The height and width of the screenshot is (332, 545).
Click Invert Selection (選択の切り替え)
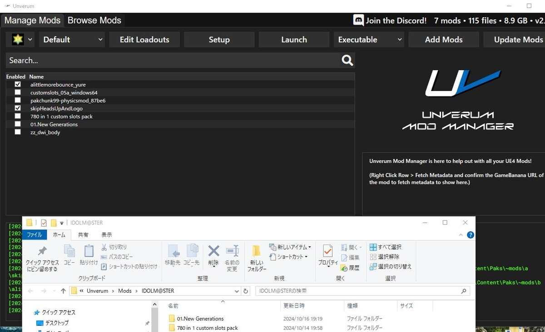pyautogui.click(x=391, y=267)
